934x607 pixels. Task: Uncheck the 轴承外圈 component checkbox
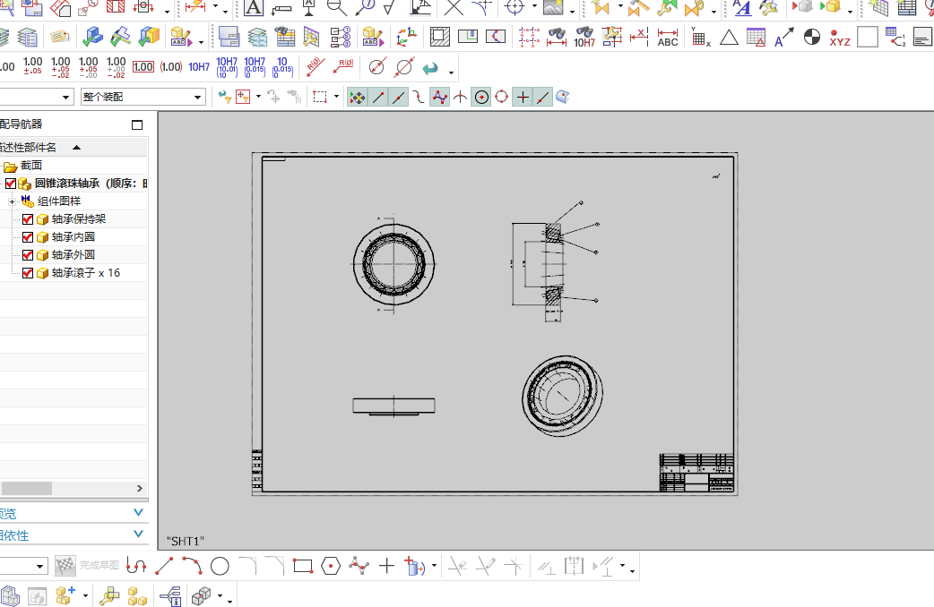[x=28, y=254]
